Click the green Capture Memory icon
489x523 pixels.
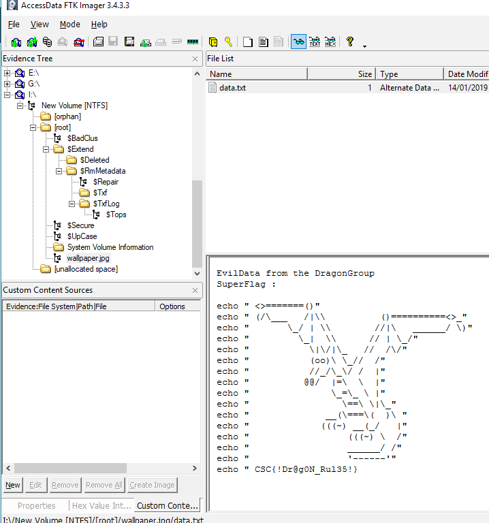coord(193,42)
